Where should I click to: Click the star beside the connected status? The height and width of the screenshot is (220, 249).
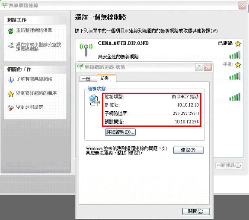(x=238, y=44)
